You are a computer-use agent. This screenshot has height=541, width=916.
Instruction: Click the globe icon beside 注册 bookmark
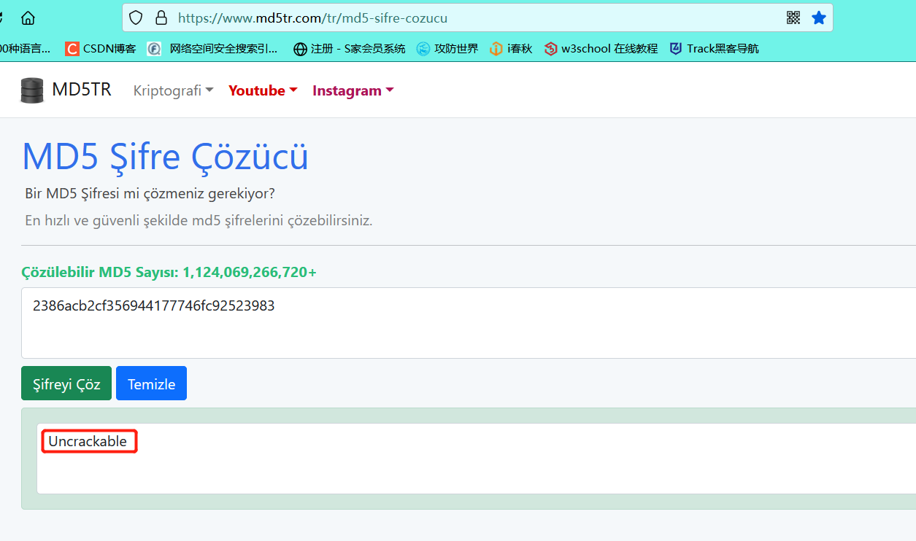click(x=300, y=48)
